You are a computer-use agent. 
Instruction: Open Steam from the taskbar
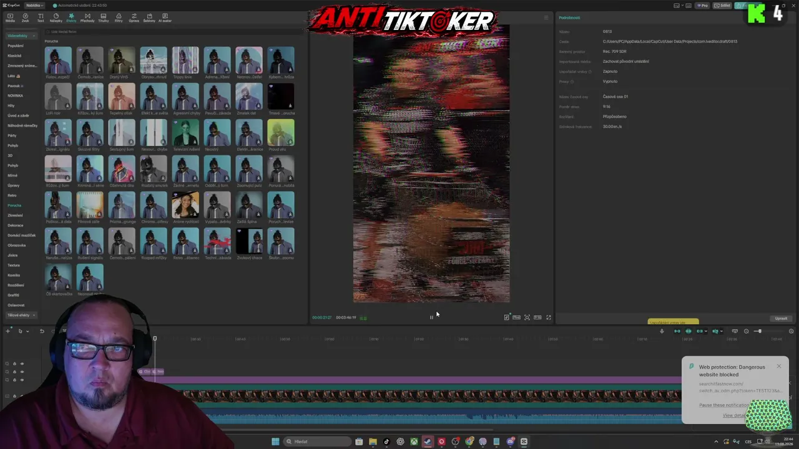428,442
